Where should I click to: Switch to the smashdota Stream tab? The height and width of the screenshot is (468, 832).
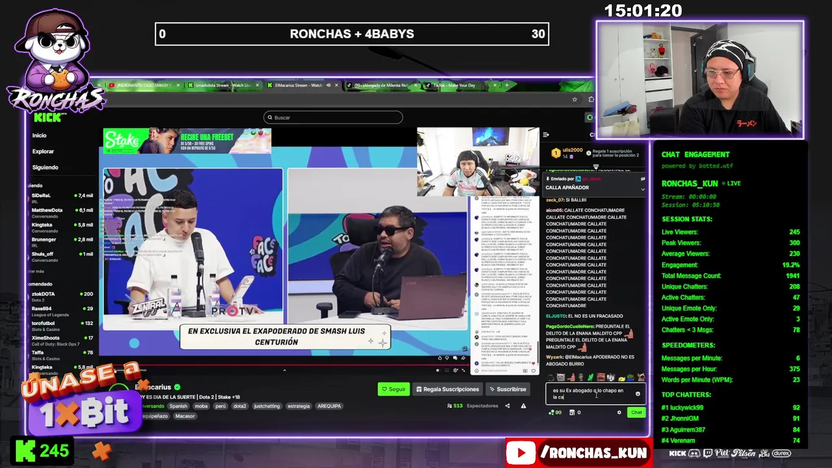(x=222, y=85)
